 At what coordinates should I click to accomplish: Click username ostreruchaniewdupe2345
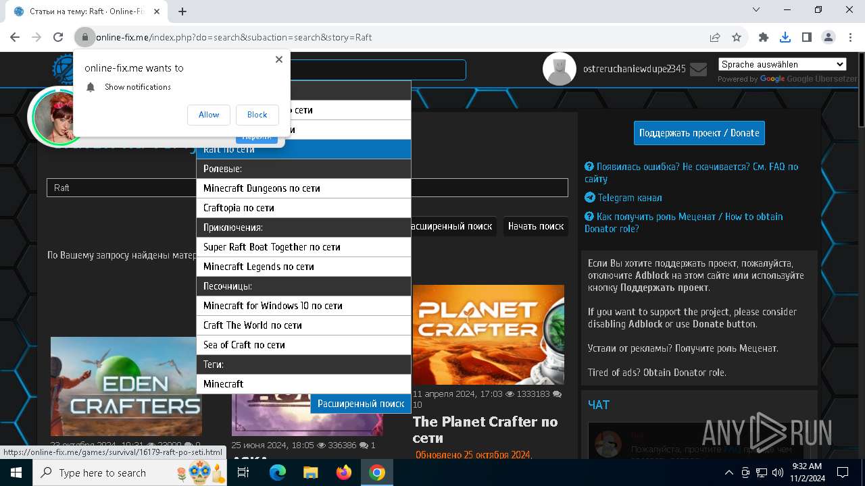[x=635, y=69]
